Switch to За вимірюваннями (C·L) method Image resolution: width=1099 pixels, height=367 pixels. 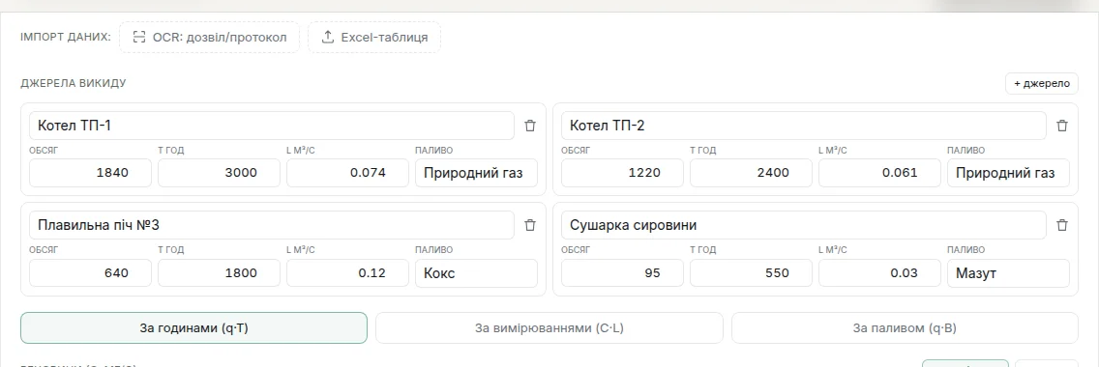pos(549,327)
